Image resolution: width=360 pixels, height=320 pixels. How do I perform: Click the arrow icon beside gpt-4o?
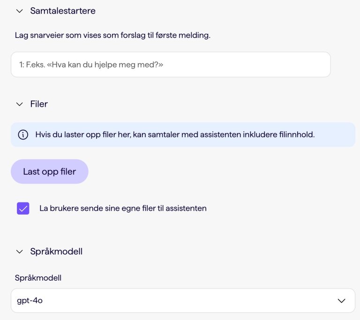point(342,301)
